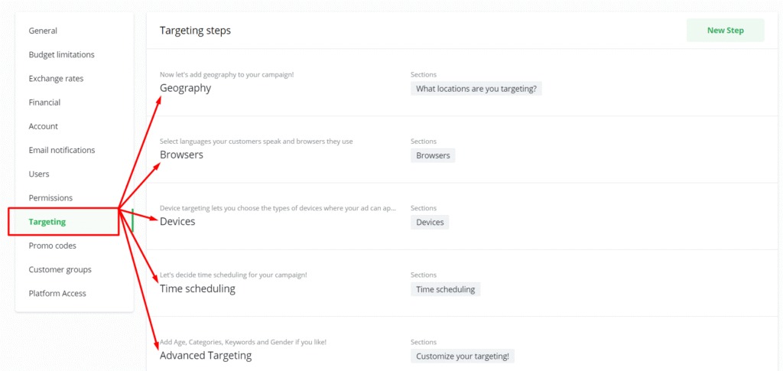Click 'What locations are you targeting?' section tag
Image resolution: width=783 pixels, height=371 pixels.
point(476,89)
